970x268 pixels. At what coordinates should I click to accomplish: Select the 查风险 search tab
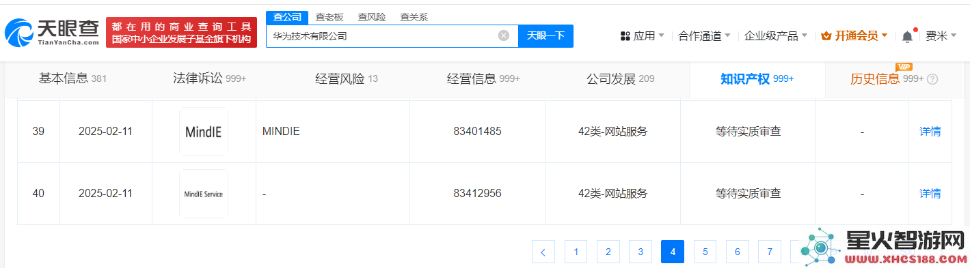click(x=372, y=17)
